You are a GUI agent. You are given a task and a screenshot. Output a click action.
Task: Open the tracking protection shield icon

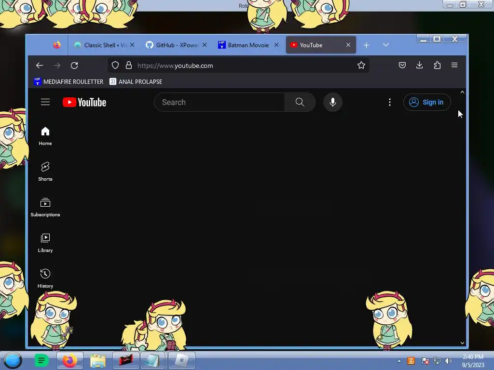tap(115, 65)
